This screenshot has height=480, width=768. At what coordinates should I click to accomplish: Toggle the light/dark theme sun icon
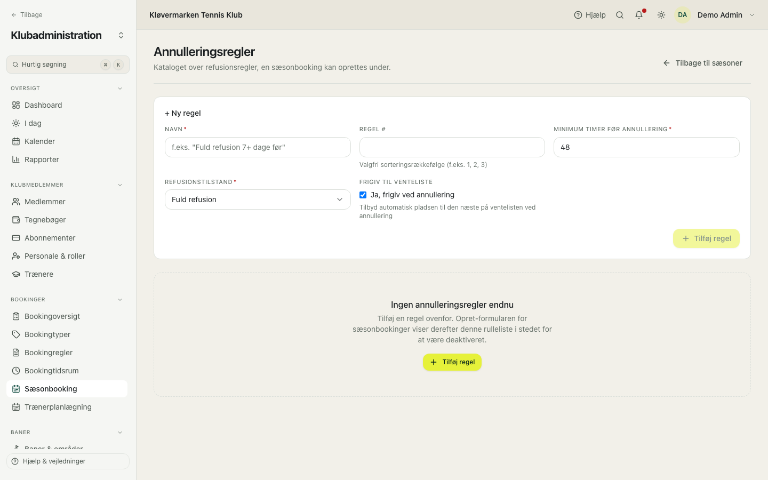tap(661, 15)
